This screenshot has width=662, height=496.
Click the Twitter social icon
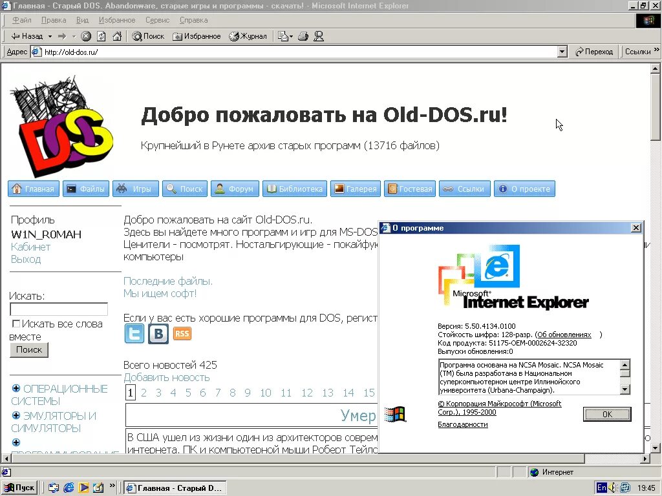click(134, 334)
